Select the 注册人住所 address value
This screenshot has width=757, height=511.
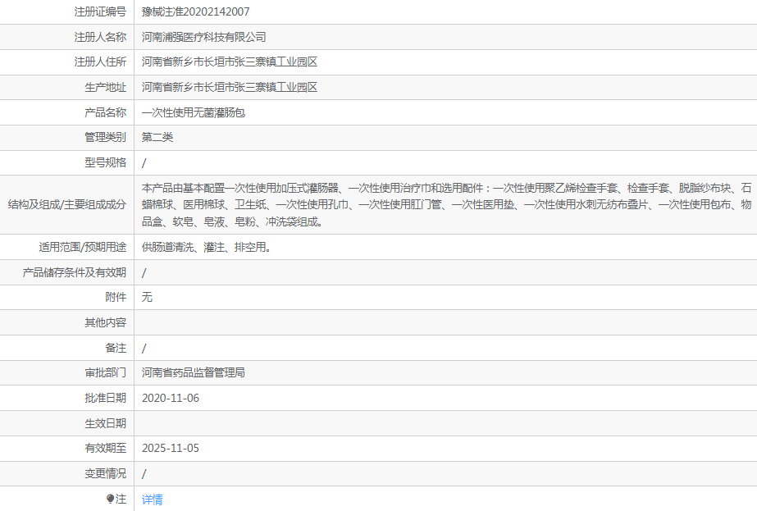click(x=230, y=62)
